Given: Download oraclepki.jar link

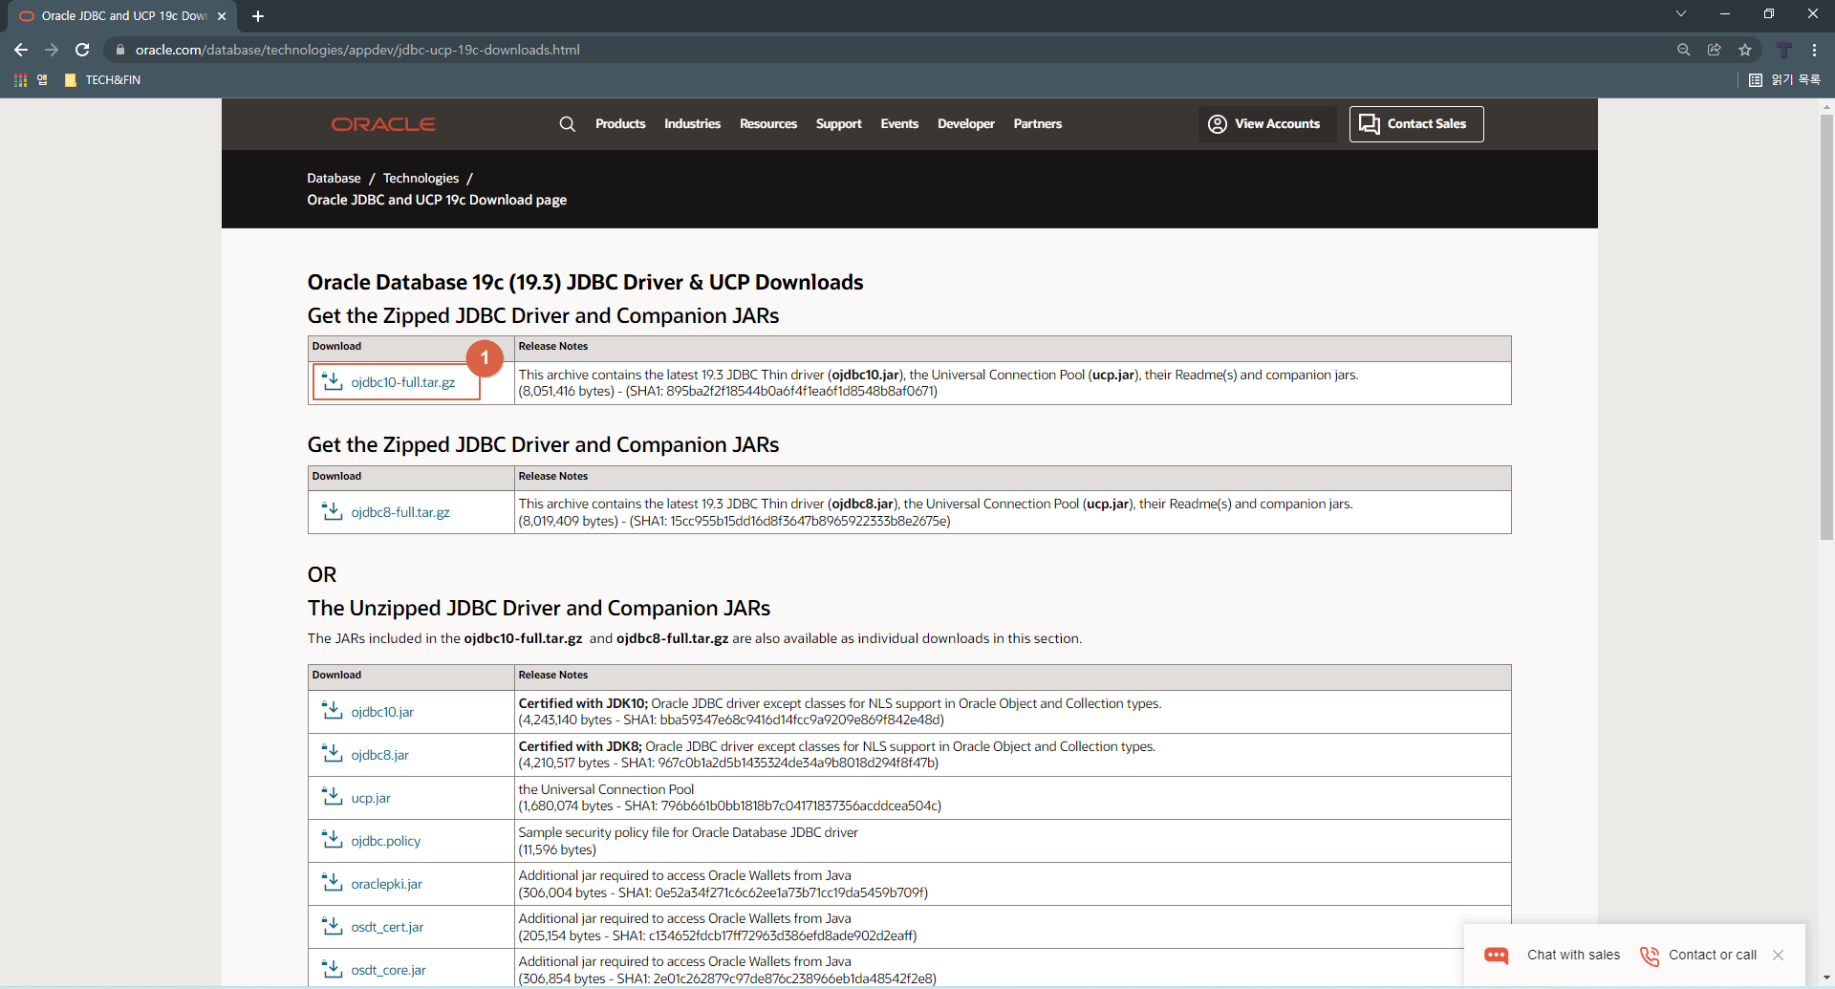Looking at the screenshot, I should coord(386,884).
